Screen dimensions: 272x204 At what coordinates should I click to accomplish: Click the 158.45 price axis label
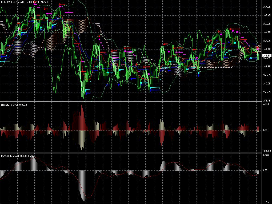point(267,100)
